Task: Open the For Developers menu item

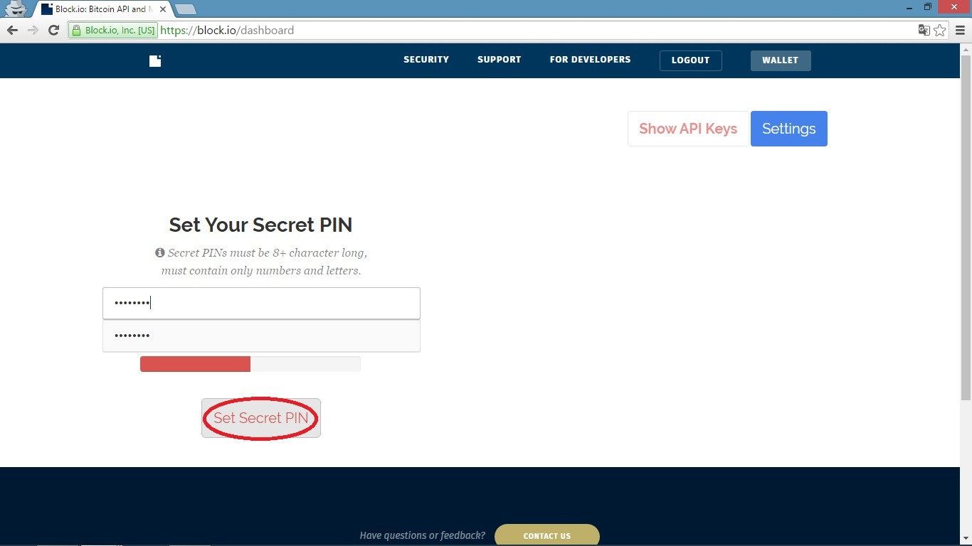Action: tap(590, 60)
